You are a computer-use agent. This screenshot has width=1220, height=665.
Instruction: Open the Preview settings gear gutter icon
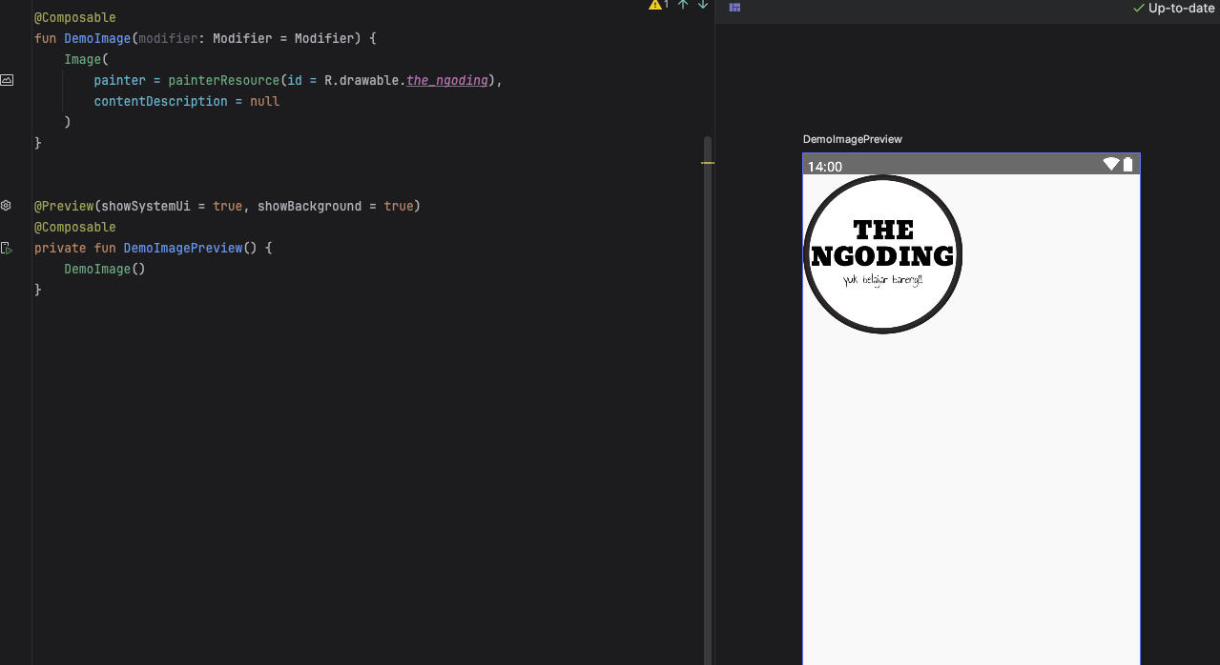pos(6,206)
